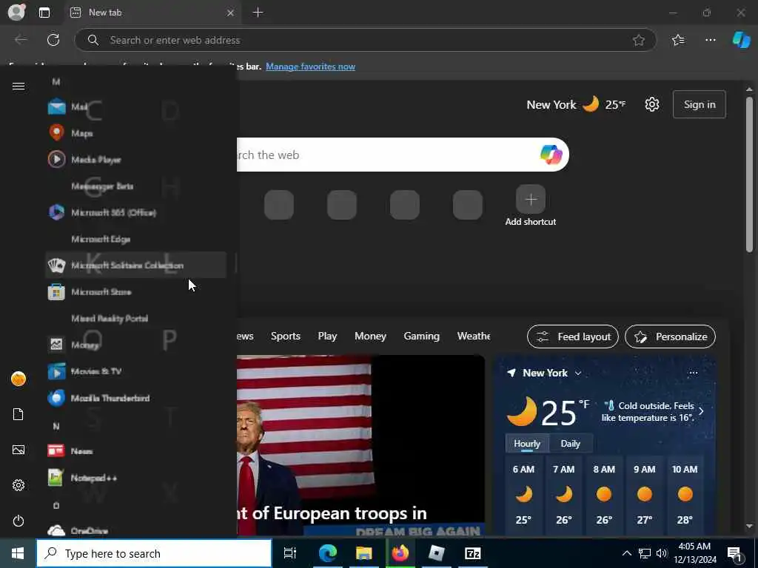Open OneDrive at bottom of app list

point(135,530)
